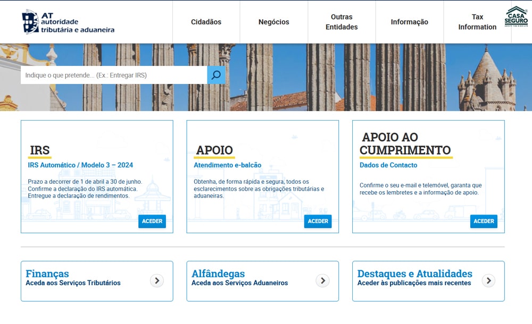Click the magnifying glass search icon
The height and width of the screenshot is (324, 532).
coord(216,75)
